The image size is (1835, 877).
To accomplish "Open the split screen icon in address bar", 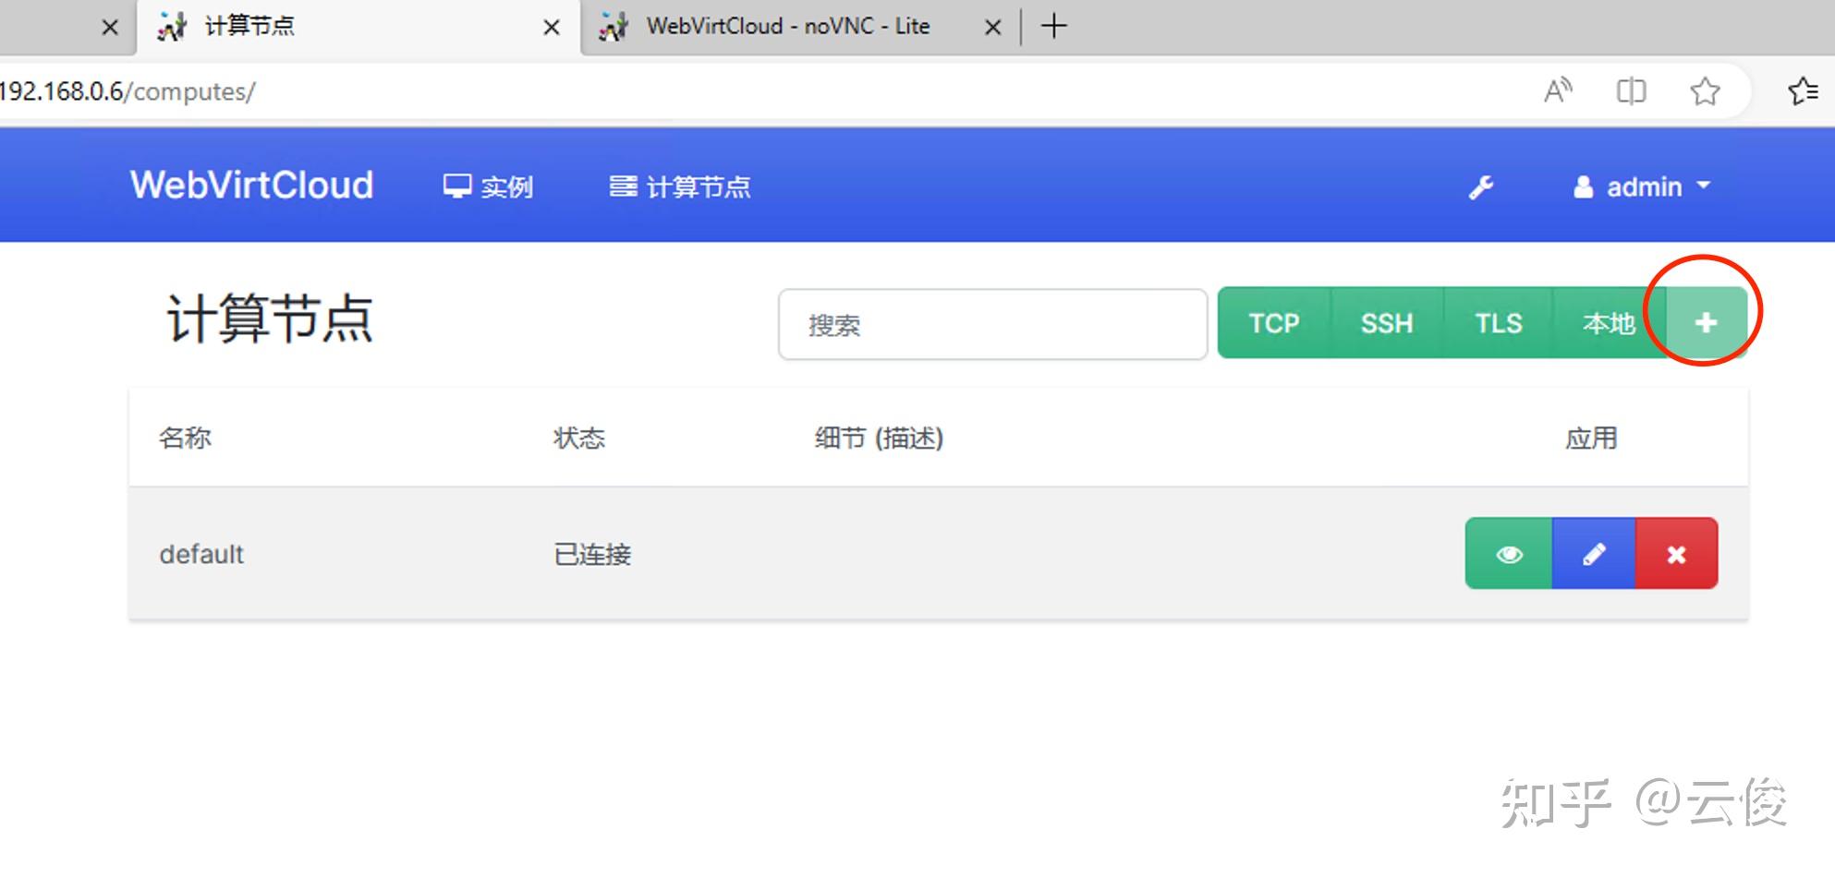I will point(1631,90).
